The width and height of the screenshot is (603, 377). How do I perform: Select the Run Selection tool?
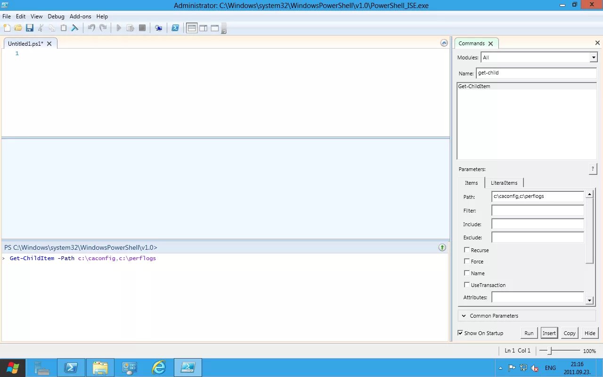[x=130, y=28]
